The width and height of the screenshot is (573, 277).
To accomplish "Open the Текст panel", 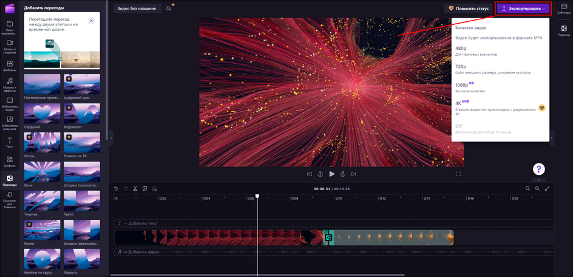I will (x=10, y=142).
